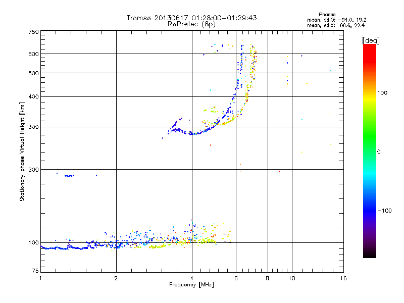Viewport: 404px width, 303px height.
Task: Click the isolated red point near 9 MHz
Action: coord(280,171)
